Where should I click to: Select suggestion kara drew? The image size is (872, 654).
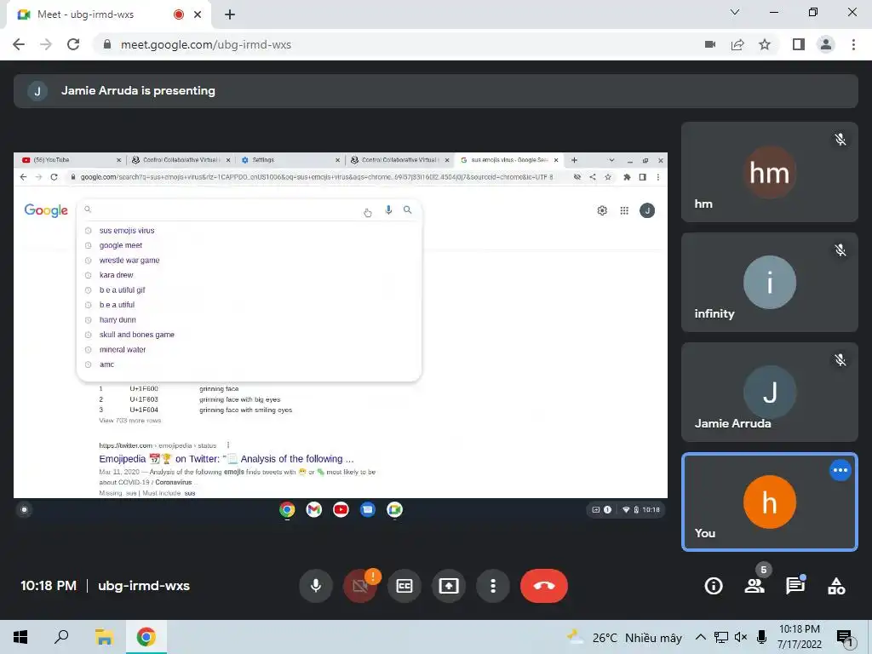point(249,275)
